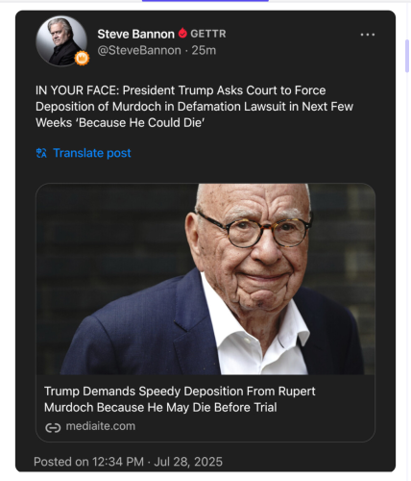Click the vertical scrollbar thumb at right
The height and width of the screenshot is (481, 411).
pyautogui.click(x=407, y=56)
